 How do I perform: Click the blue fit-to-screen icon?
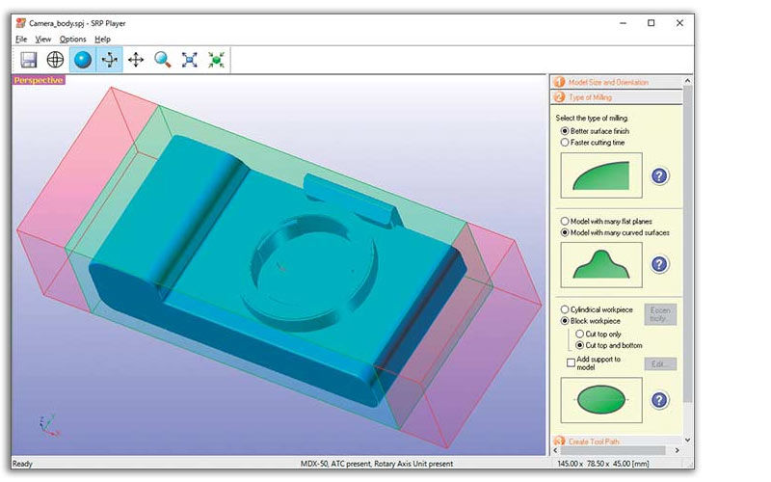tap(190, 60)
